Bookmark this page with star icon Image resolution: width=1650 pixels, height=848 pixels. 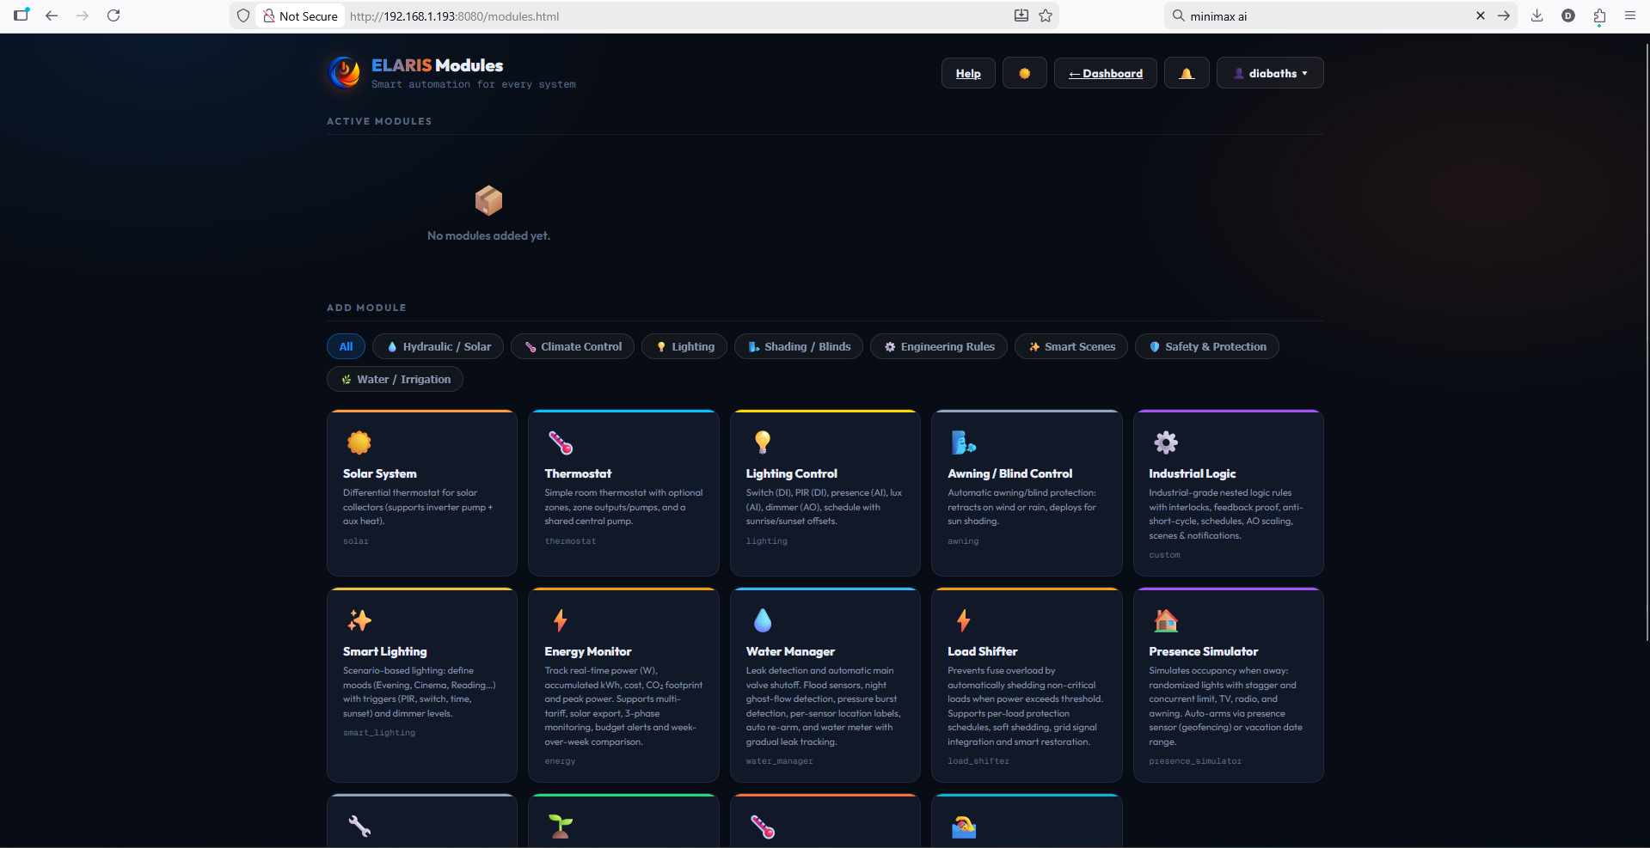tap(1046, 15)
